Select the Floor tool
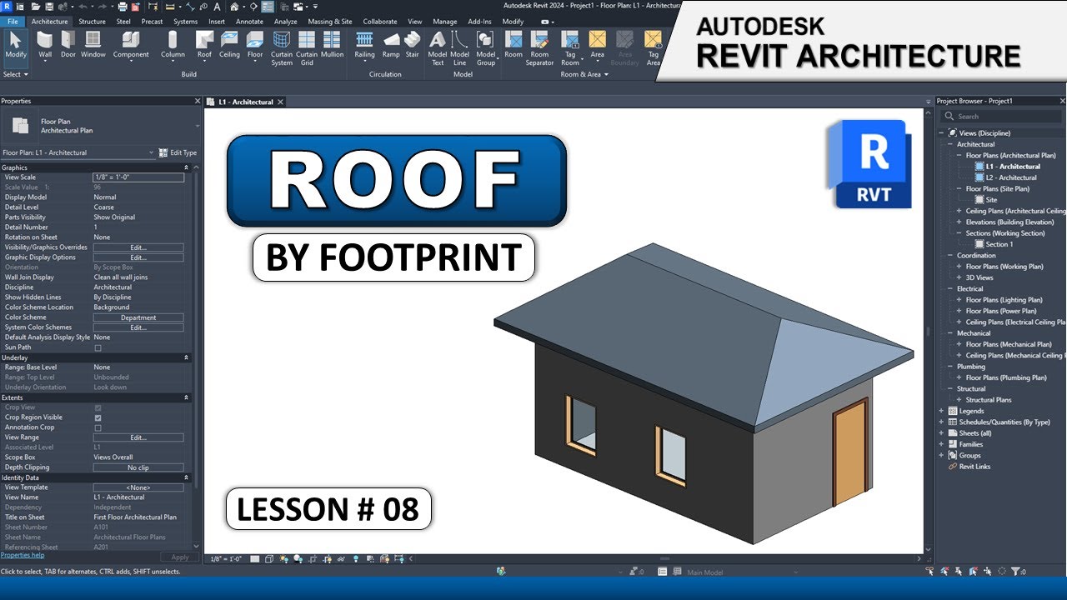Viewport: 1067px width, 600px height. [x=255, y=45]
